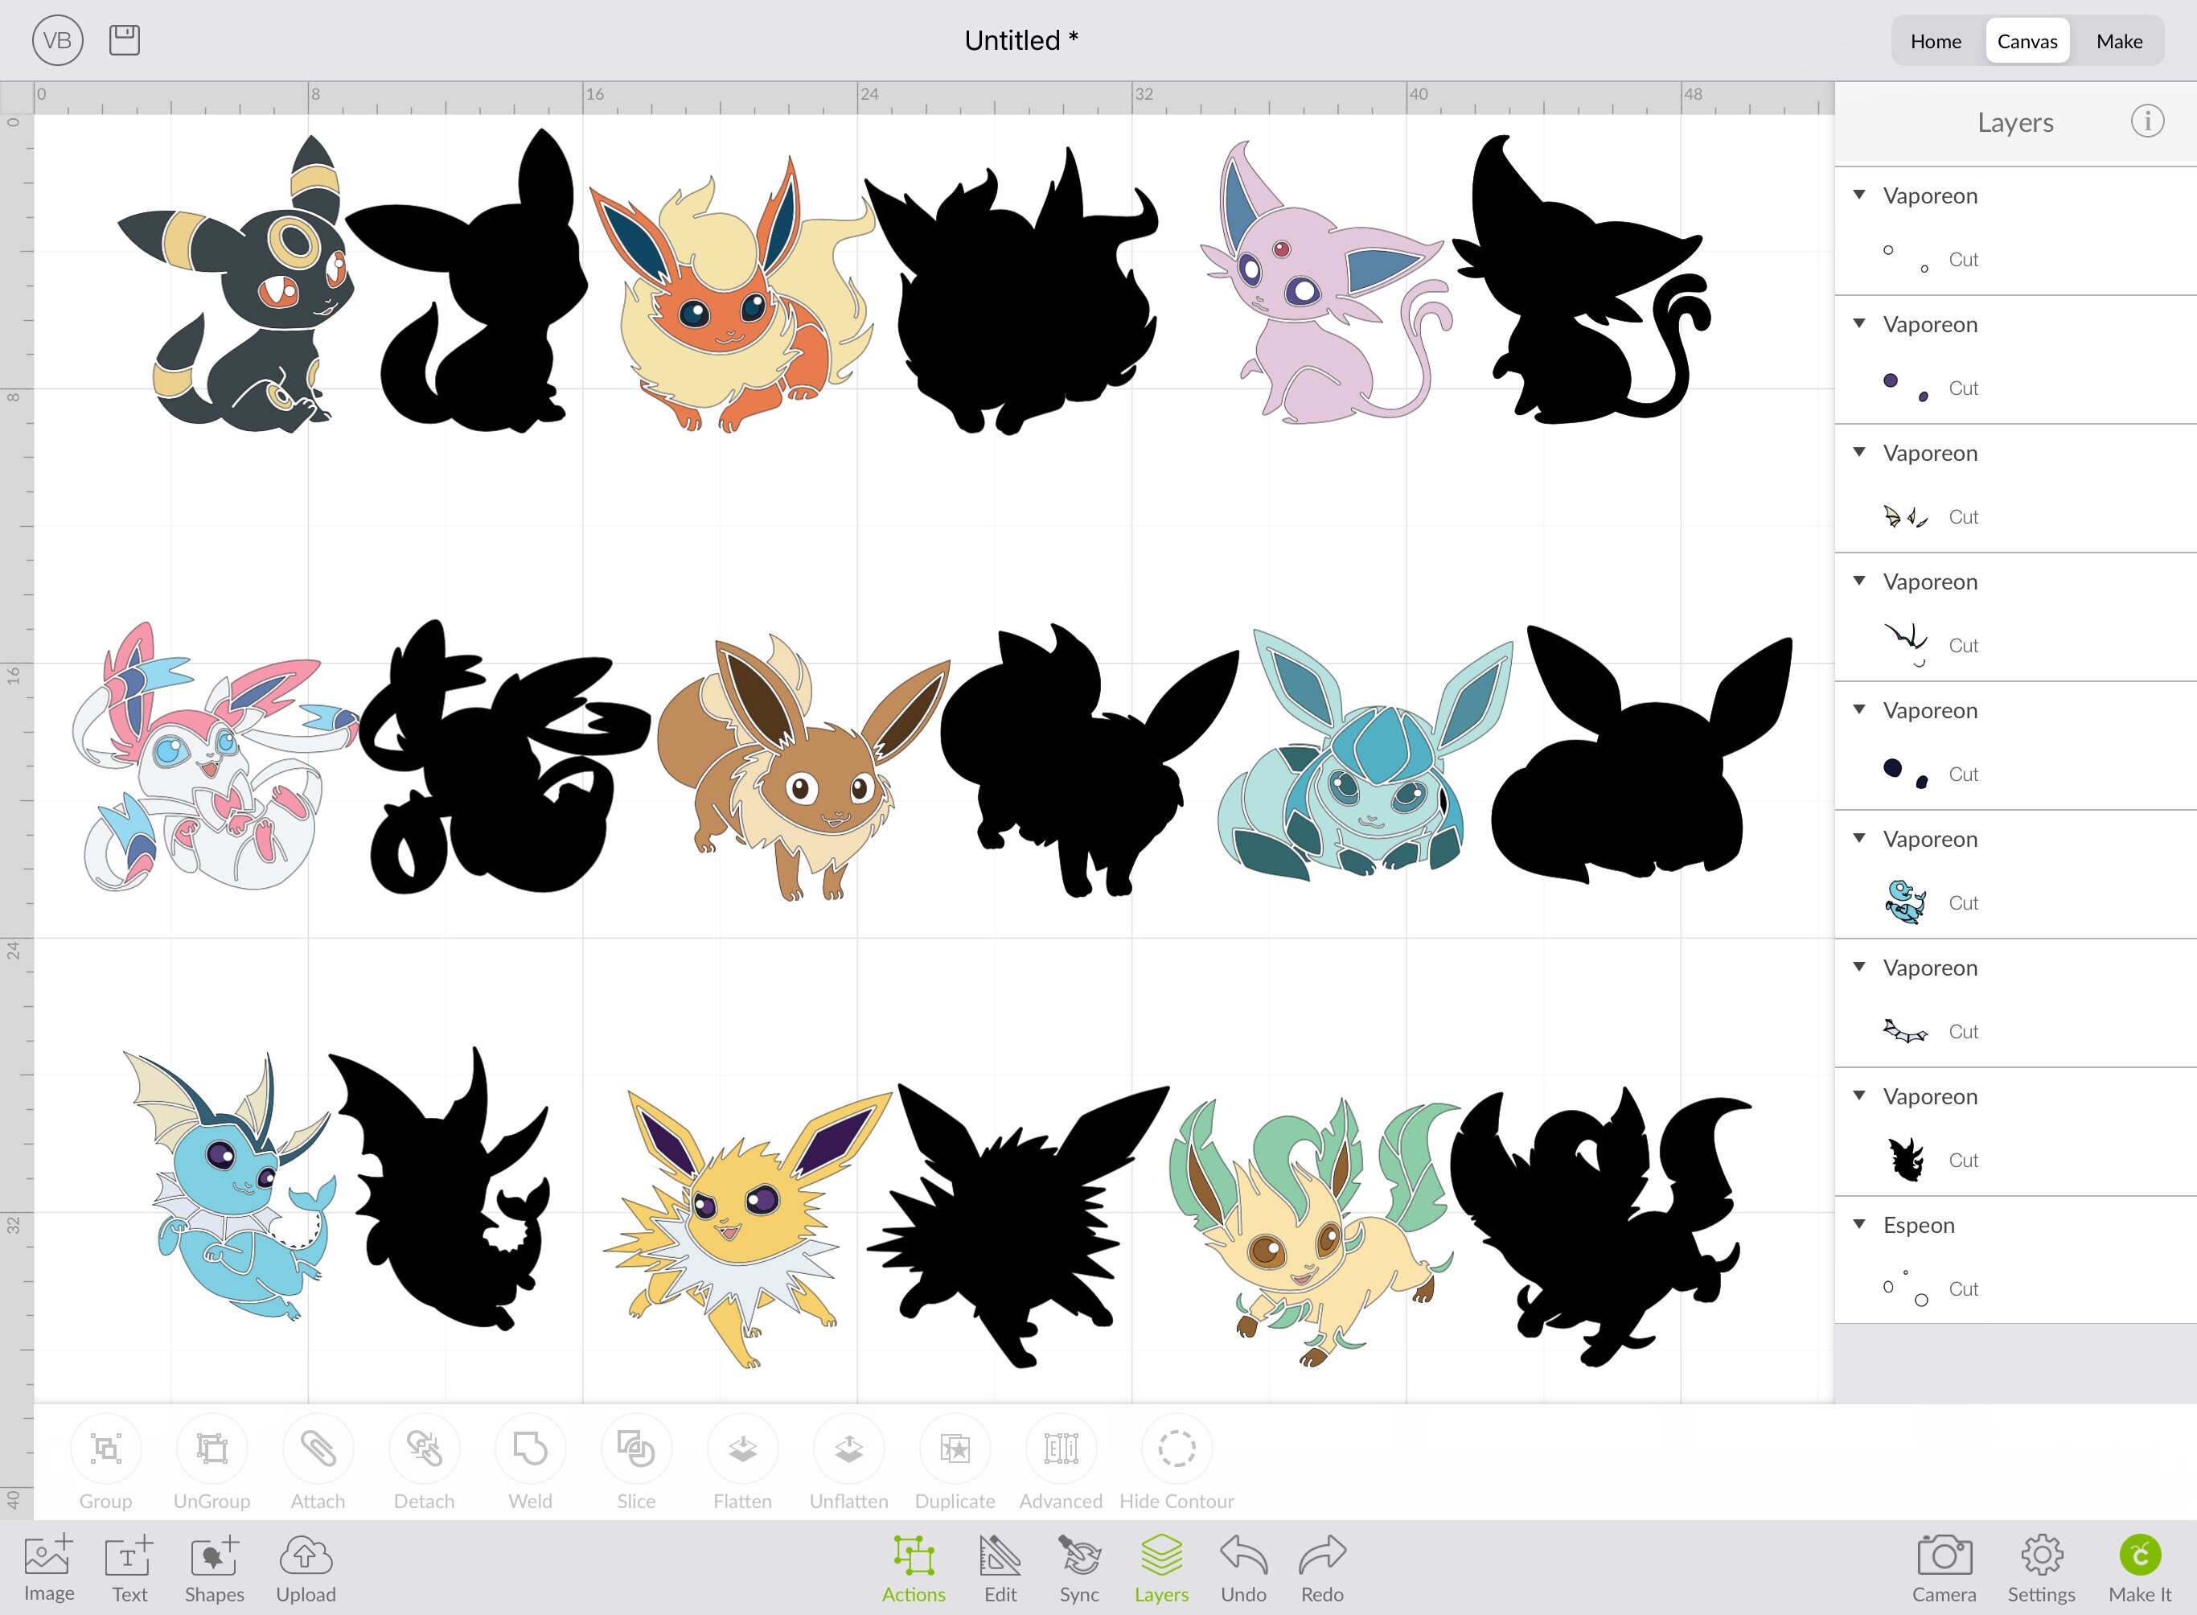Insert an Image from the bottom bar
This screenshot has height=1615, width=2197.
pyautogui.click(x=49, y=1567)
